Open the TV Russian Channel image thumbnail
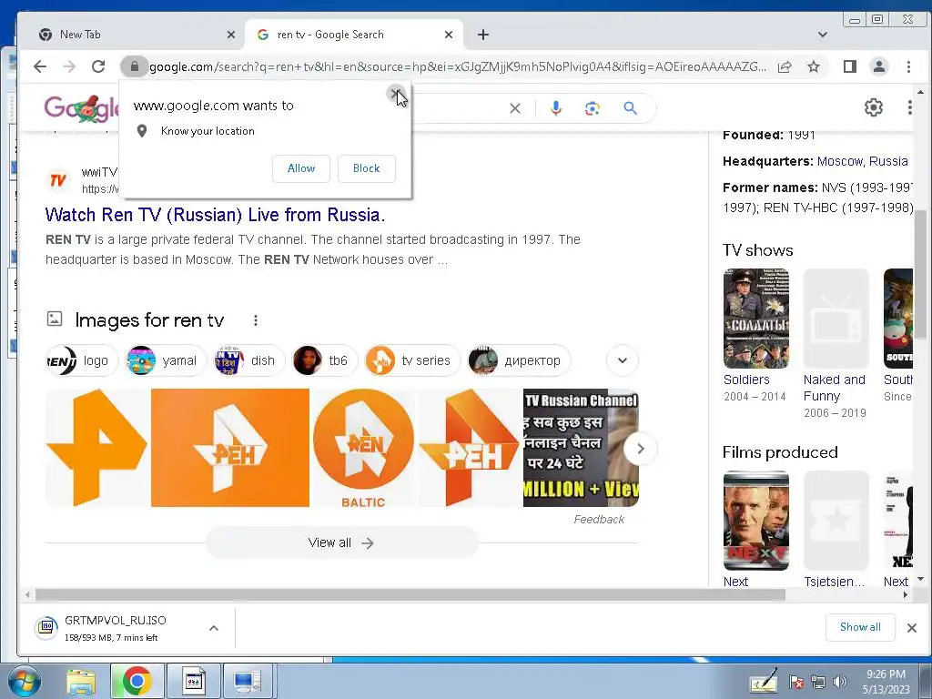Viewport: 932px width, 699px height. coord(581,448)
